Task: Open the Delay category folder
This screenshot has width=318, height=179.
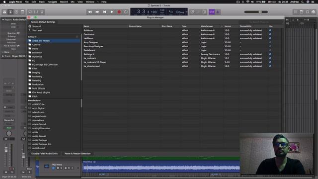Action: [x=35, y=49]
